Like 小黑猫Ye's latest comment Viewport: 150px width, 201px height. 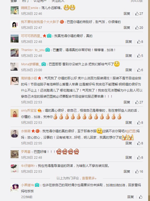141,197
